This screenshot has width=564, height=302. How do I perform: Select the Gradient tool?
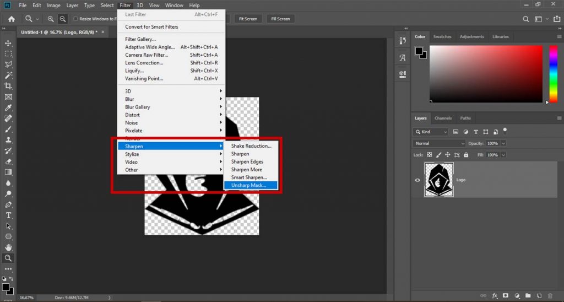[8, 172]
